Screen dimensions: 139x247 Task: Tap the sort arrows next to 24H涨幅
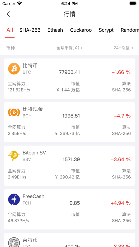pos(132,48)
